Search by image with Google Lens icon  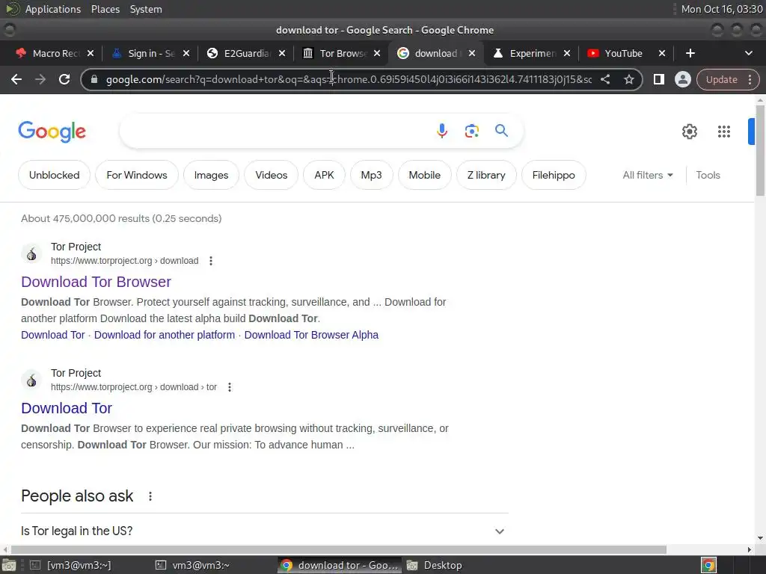(x=472, y=131)
